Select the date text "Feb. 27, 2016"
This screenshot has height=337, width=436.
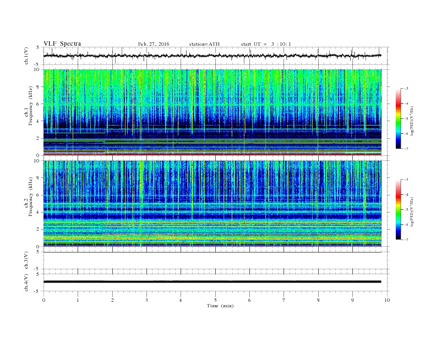click(x=154, y=44)
